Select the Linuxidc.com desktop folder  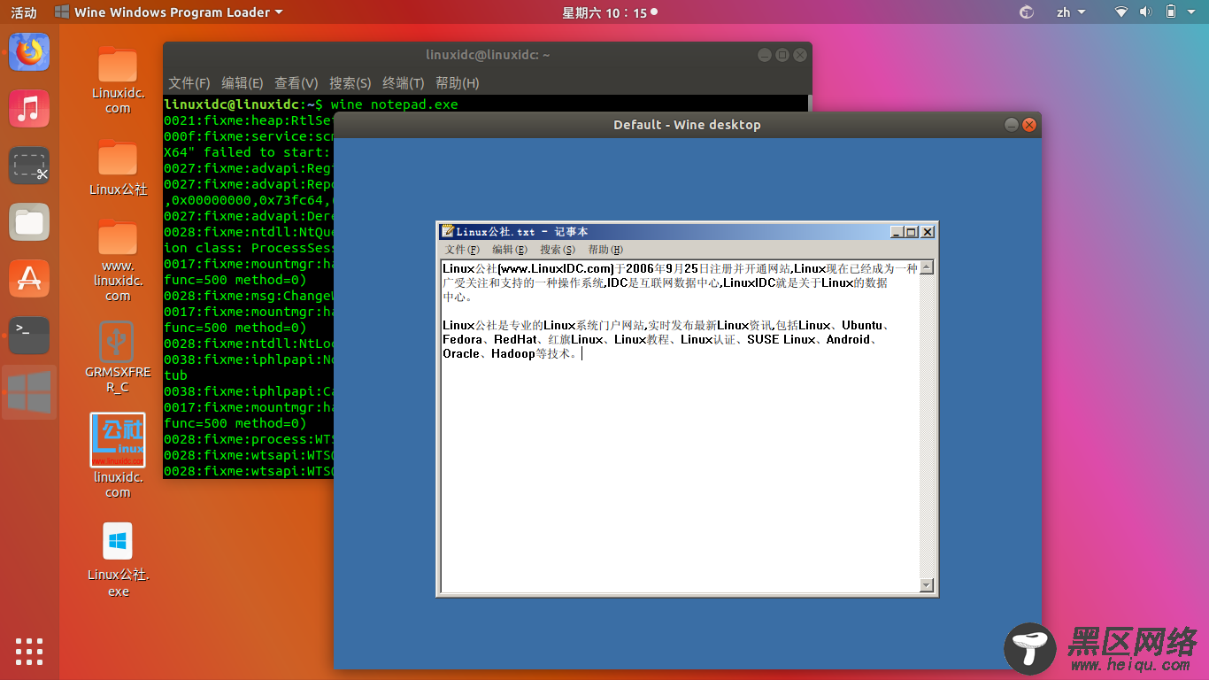click(118, 80)
